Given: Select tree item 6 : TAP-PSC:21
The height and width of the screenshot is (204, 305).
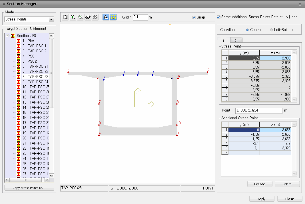Looking at the screenshot, I should 35,67.
